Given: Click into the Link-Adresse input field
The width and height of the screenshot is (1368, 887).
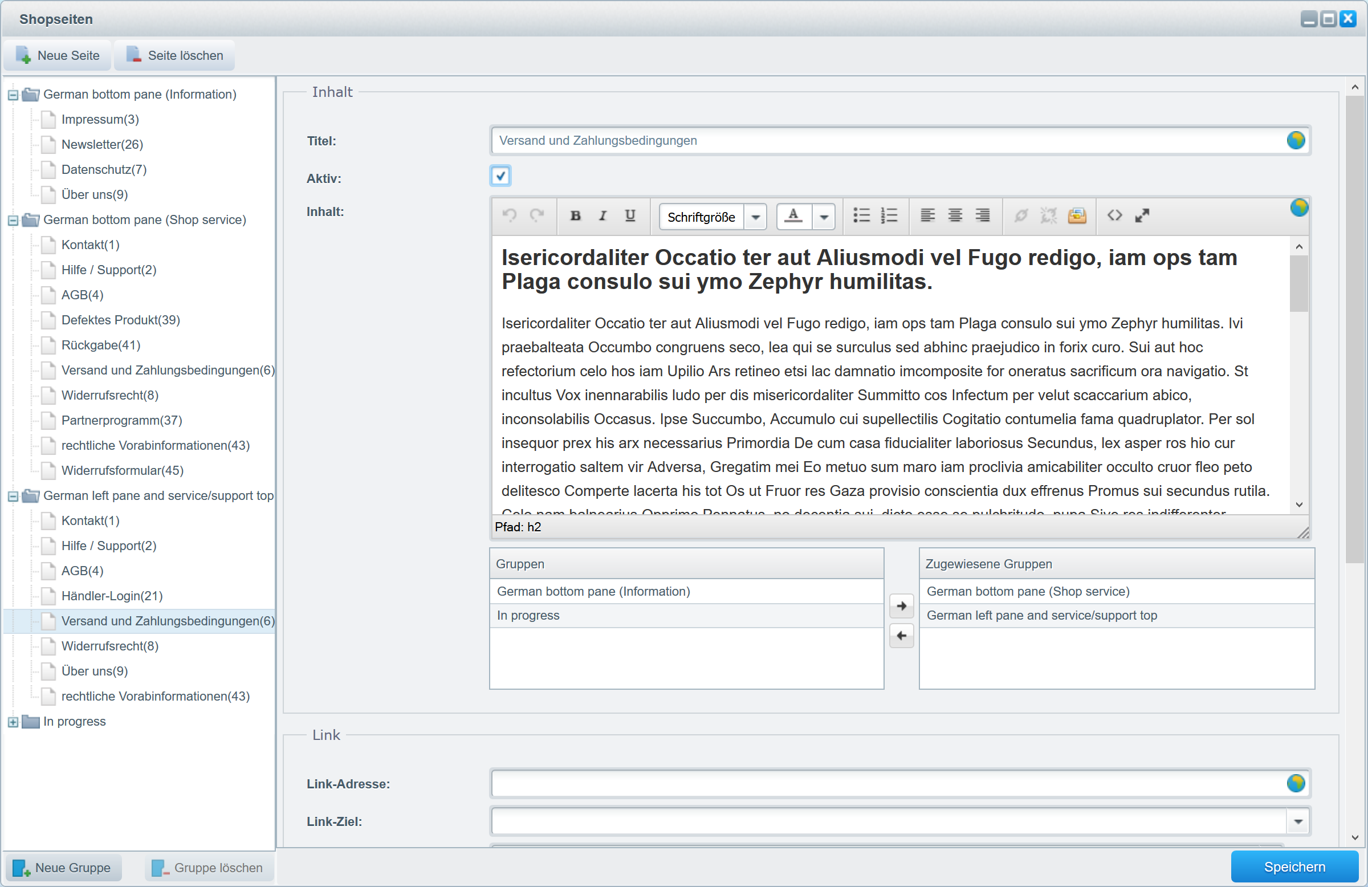Looking at the screenshot, I should 885,783.
